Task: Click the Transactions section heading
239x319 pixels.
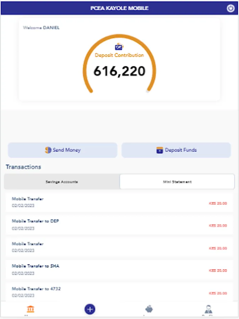Action: (23, 167)
